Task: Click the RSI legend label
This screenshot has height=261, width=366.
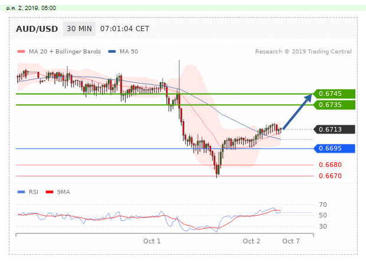Action: coord(34,192)
